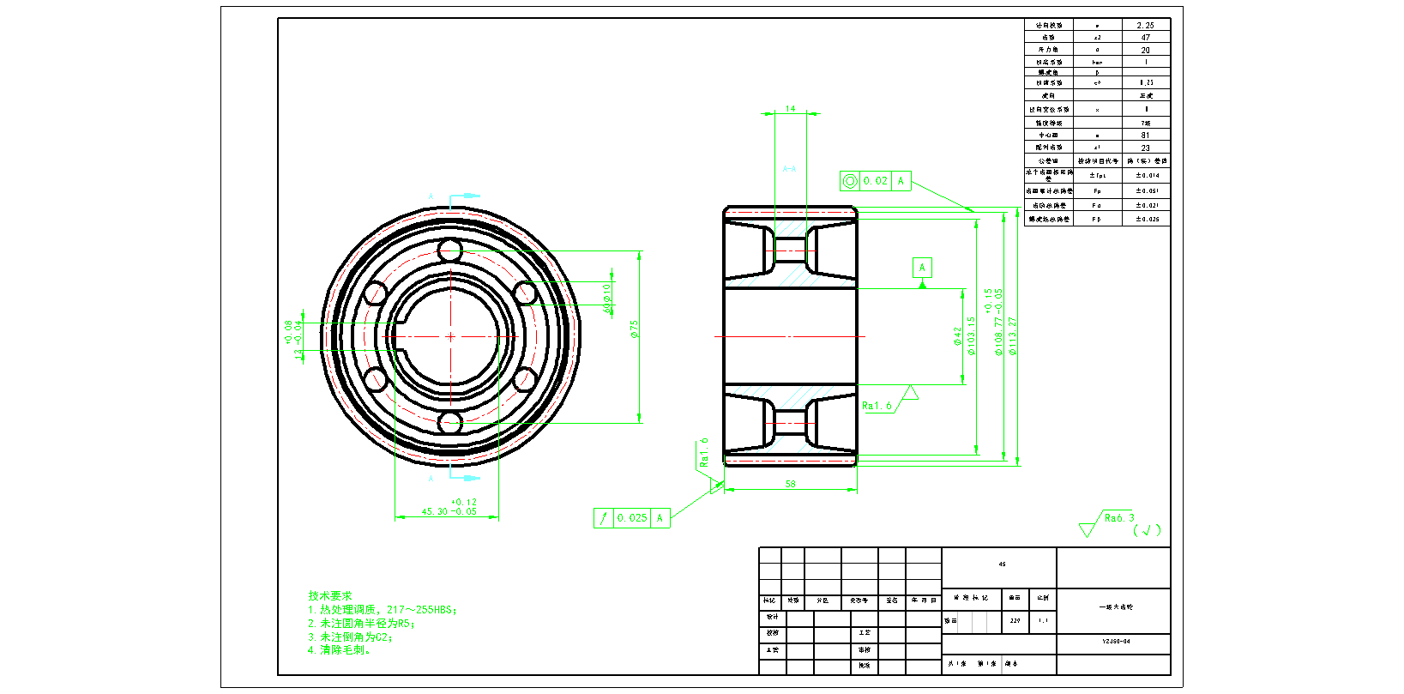Select the tooth count 47 cell
Screen dimensions: 1404x694
(x=1145, y=38)
